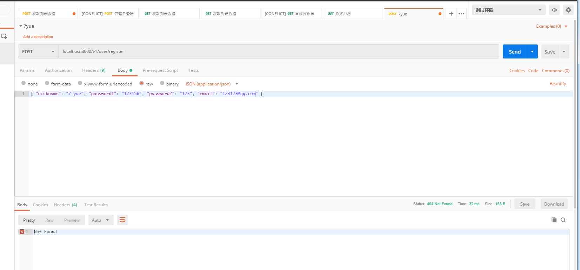Select the raw body type

[142, 83]
